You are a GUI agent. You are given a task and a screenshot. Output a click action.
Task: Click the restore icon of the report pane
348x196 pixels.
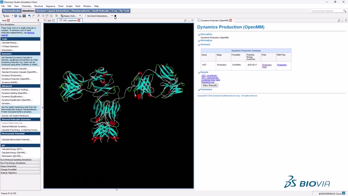click(x=339, y=20)
